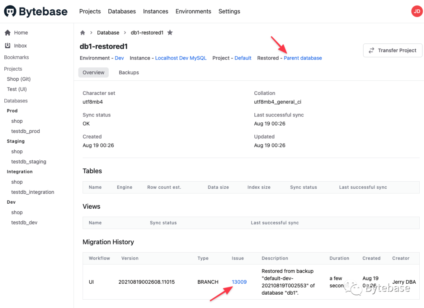
Task: Click the Dev environment label in sidebar
Action: click(x=11, y=202)
